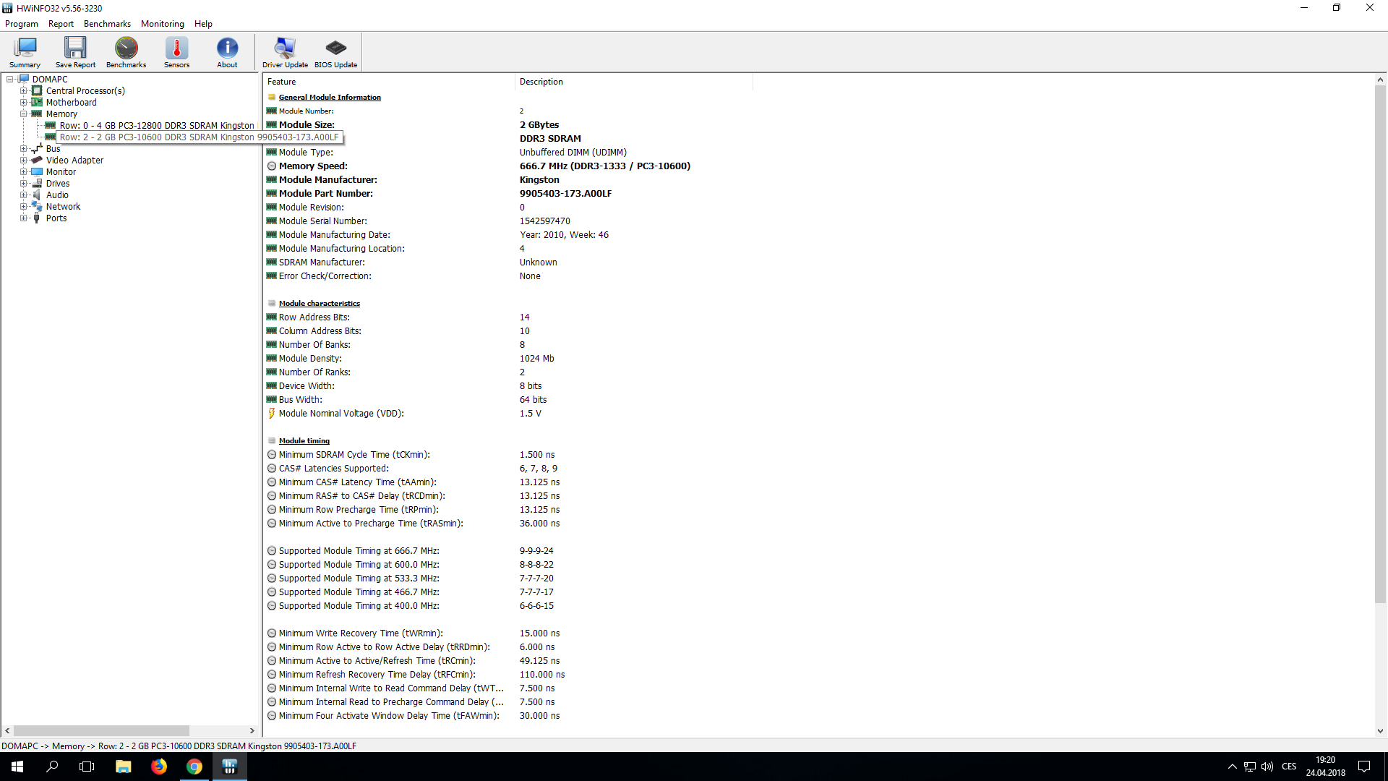Expand the Video Adapter node
This screenshot has width=1388, height=781.
point(24,161)
